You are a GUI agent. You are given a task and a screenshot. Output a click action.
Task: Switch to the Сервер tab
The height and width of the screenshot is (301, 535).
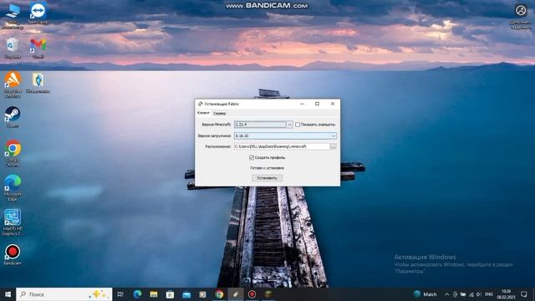click(219, 114)
